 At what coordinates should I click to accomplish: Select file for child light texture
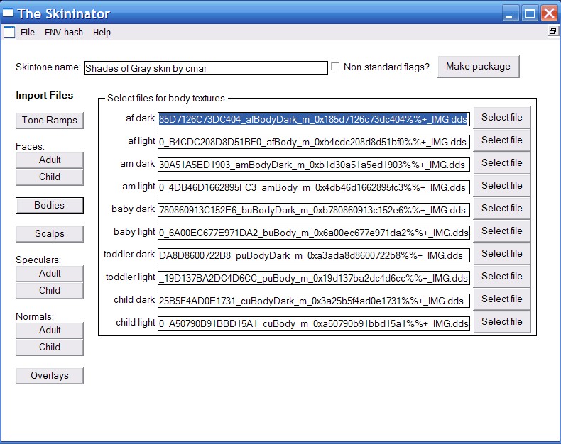(x=501, y=322)
